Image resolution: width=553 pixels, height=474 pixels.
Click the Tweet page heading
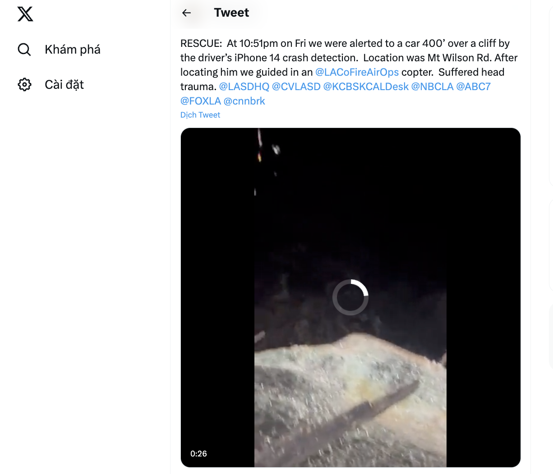tap(231, 13)
